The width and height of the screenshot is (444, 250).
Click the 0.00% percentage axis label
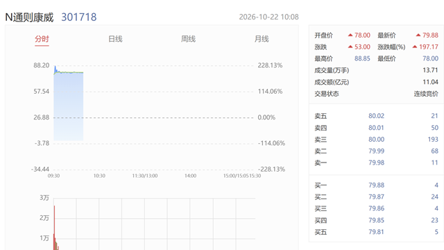(266, 117)
